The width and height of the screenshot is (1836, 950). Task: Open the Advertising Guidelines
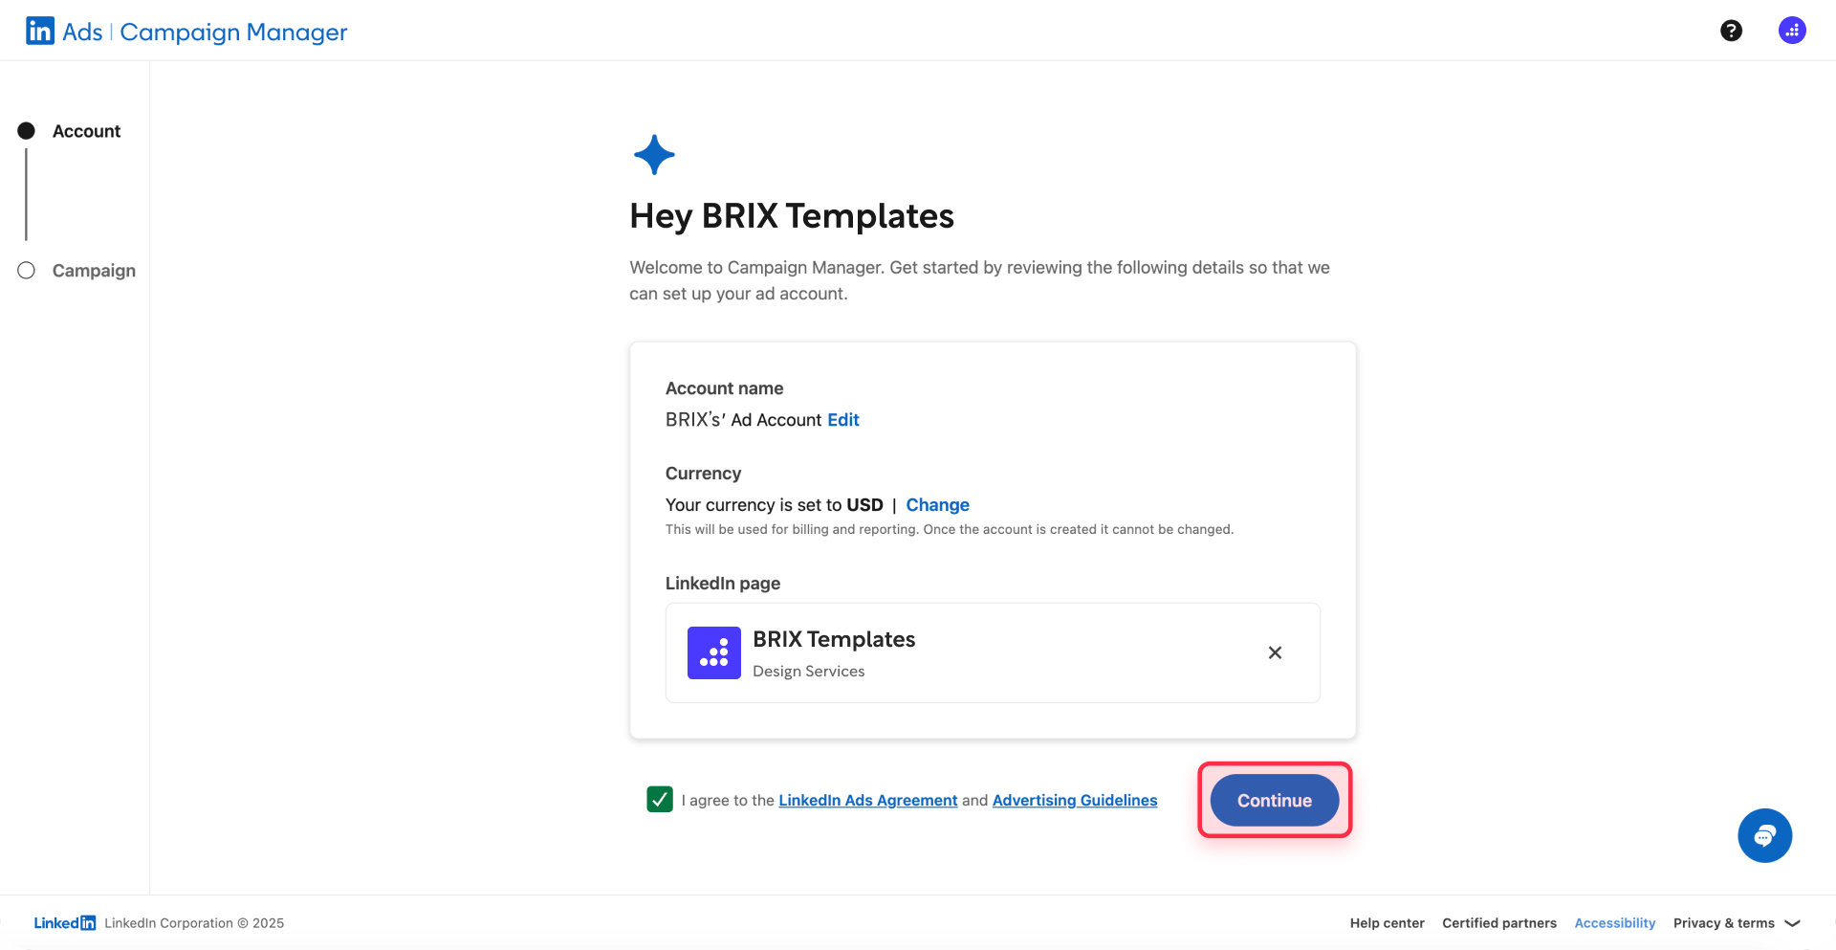pos(1074,800)
